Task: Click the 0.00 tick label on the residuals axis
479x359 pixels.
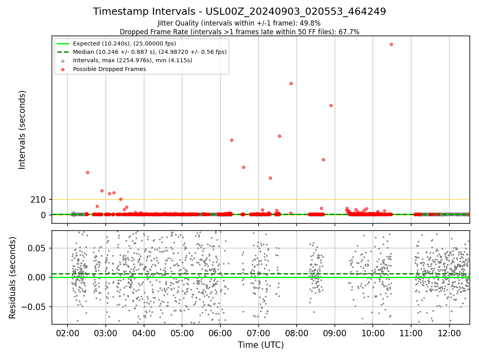Action: tap(37, 278)
